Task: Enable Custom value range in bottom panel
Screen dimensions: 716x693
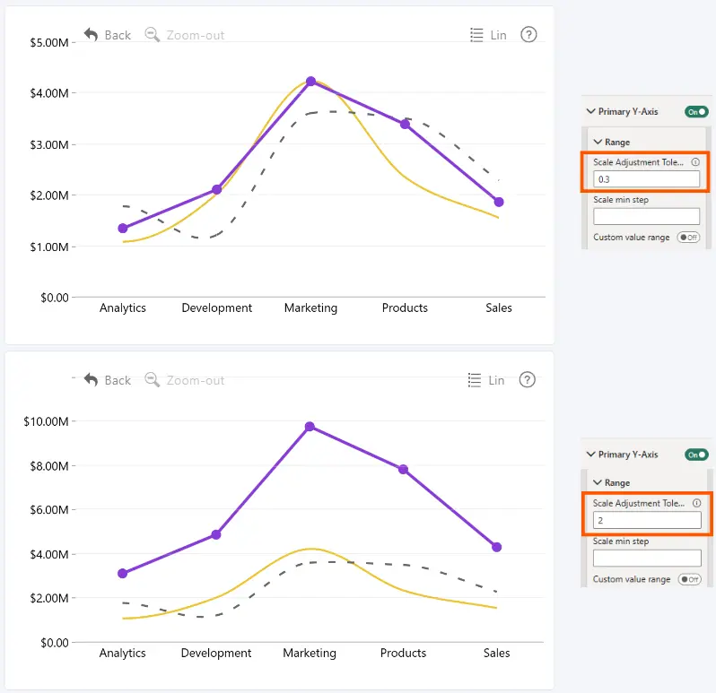Action: pos(689,579)
